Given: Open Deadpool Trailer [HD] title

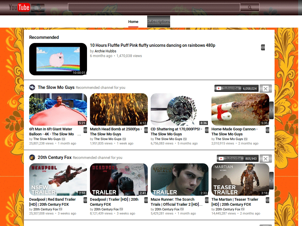Looking at the screenshot, I should pos(114,202).
